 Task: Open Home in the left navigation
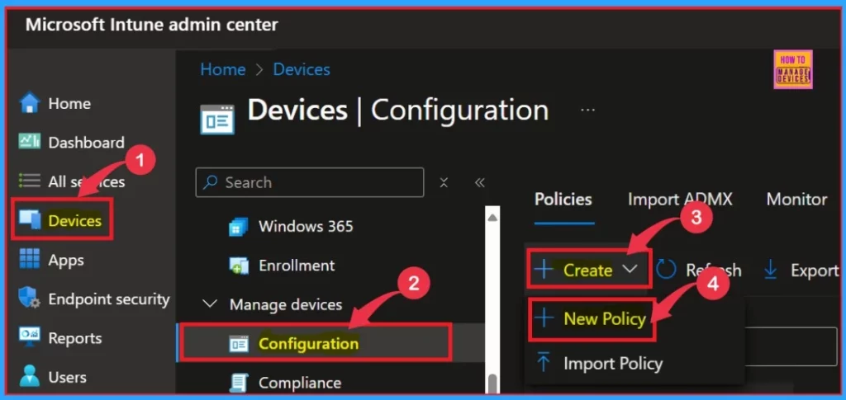point(69,103)
